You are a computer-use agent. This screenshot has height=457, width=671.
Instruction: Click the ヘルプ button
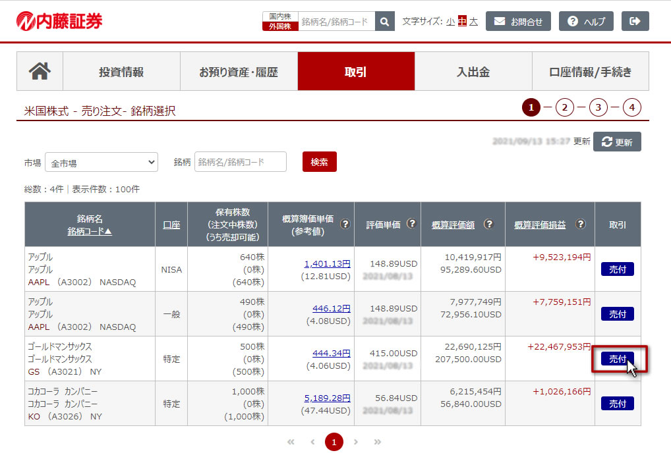(586, 21)
